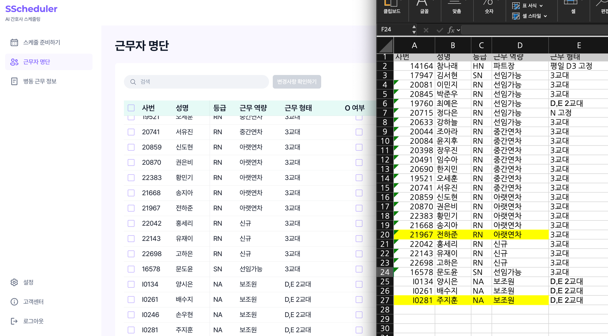
Task: Click the SScheduler logo
Action: click(31, 9)
